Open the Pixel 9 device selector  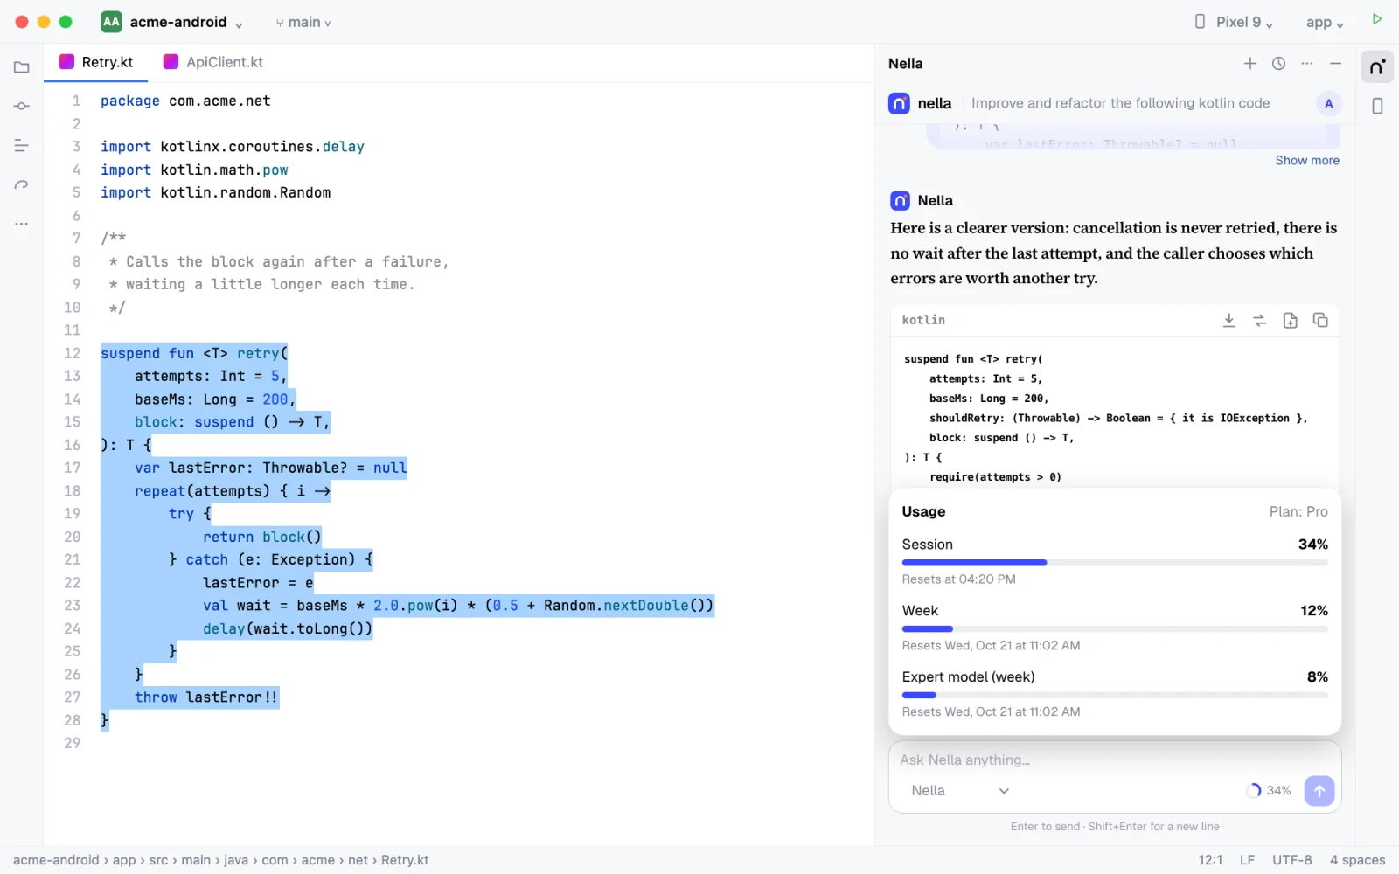(1233, 22)
